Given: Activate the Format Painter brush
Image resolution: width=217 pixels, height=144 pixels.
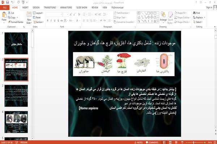Looking at the screenshot, I should click(16, 22).
